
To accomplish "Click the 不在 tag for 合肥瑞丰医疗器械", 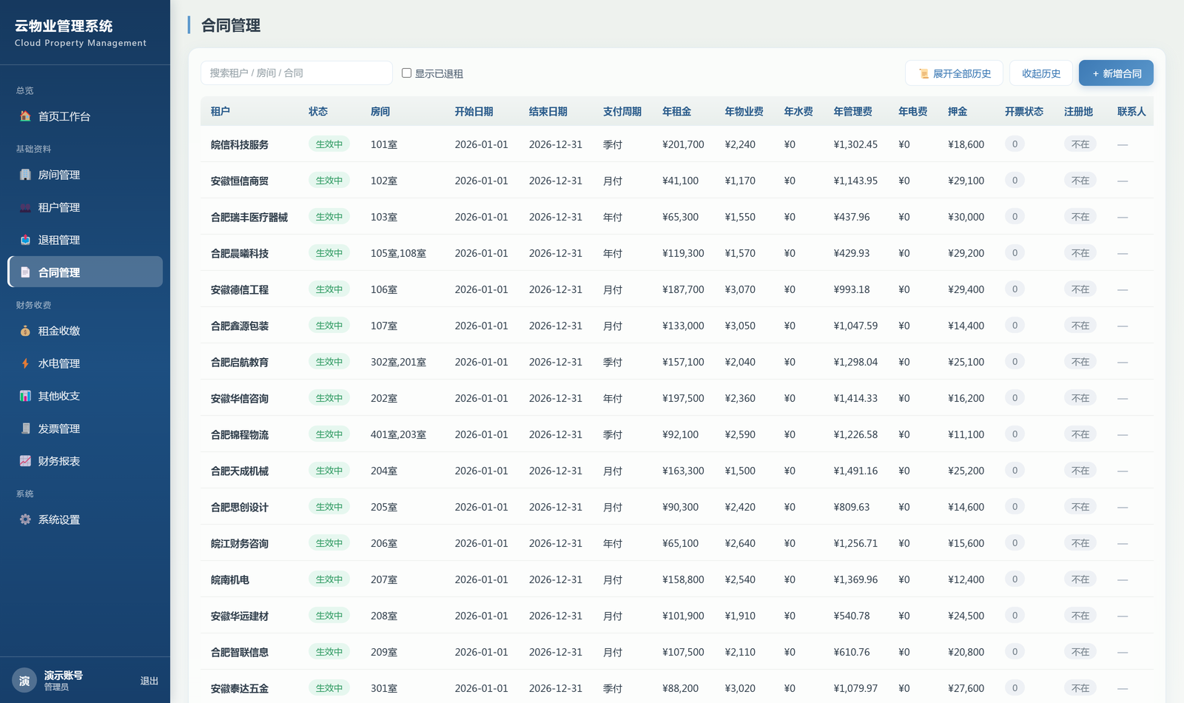I will click(x=1080, y=217).
